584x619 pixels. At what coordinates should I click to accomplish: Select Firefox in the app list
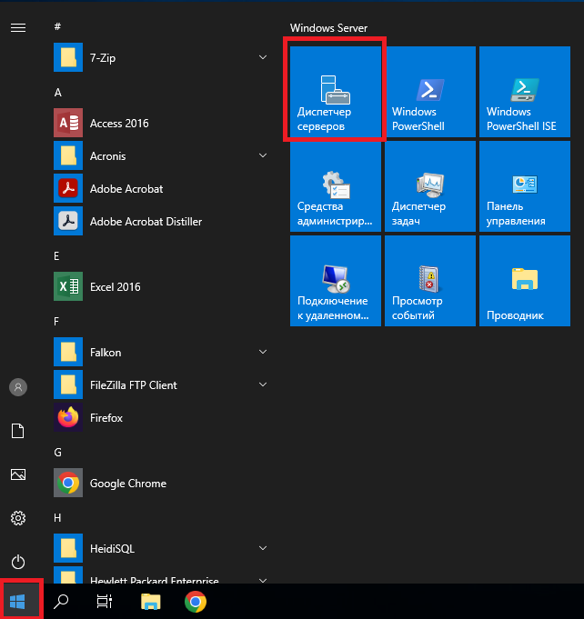pos(106,418)
